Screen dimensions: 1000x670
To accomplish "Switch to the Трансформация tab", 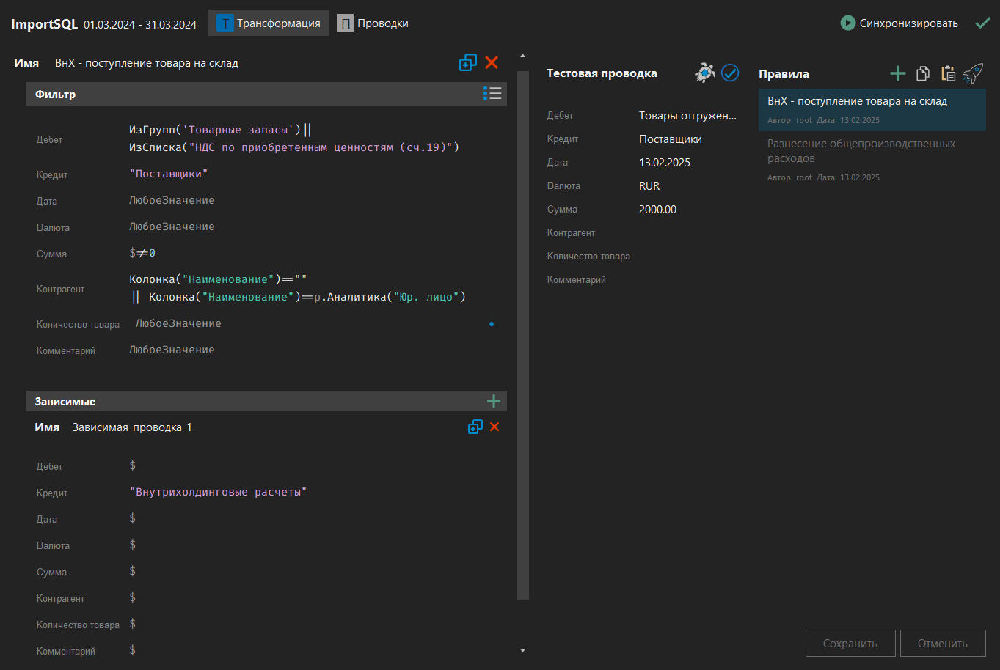I will (268, 23).
